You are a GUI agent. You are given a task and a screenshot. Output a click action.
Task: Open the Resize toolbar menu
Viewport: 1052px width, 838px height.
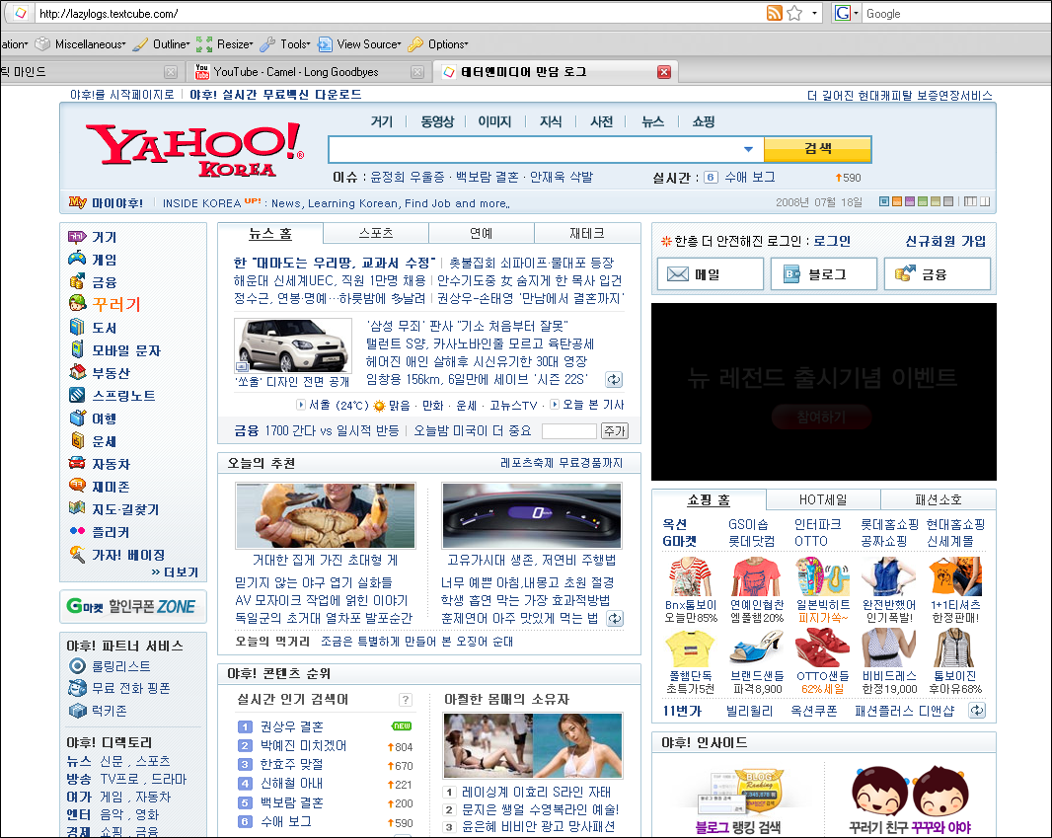[x=225, y=44]
